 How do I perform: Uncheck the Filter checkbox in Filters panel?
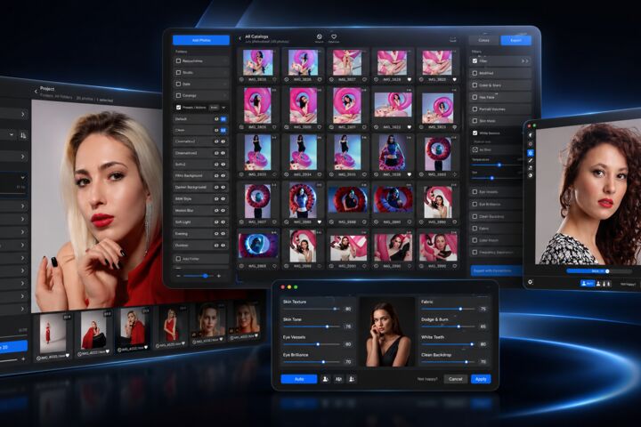(x=475, y=60)
